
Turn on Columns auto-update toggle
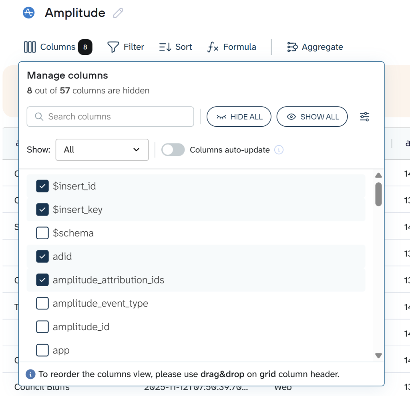coord(173,150)
